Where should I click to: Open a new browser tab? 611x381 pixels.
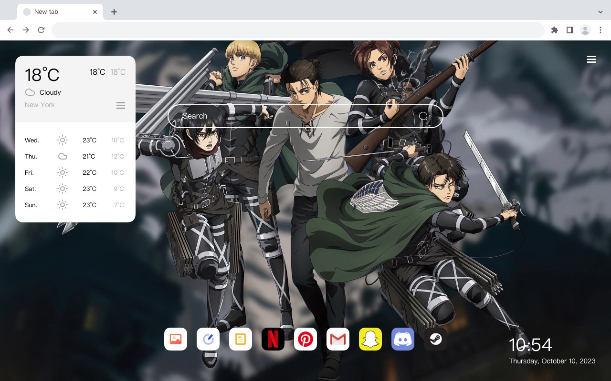[x=114, y=12]
